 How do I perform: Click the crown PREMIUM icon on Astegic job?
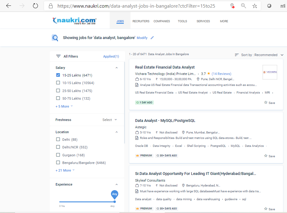[138, 155]
